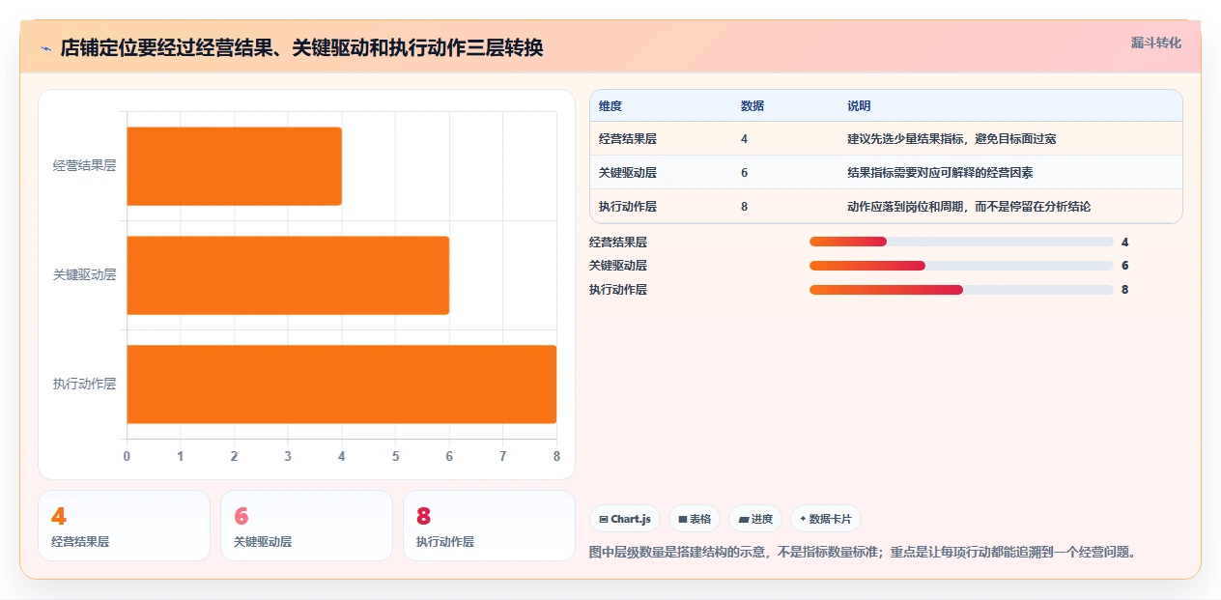
Task: Click the x-axis tick label 2
Action: coord(234,456)
